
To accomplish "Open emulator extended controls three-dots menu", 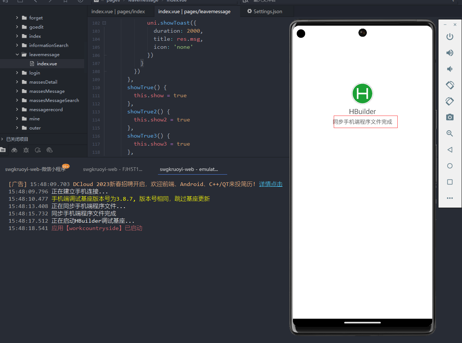I will coord(450,198).
